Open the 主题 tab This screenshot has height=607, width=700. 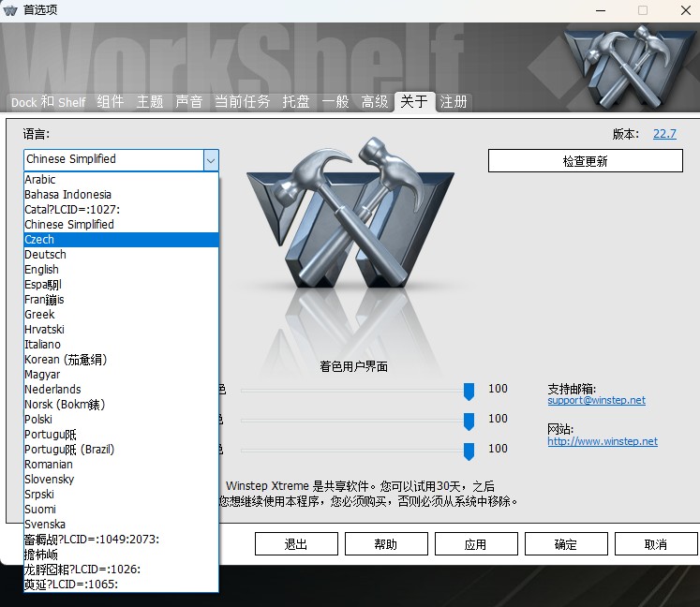pos(150,102)
